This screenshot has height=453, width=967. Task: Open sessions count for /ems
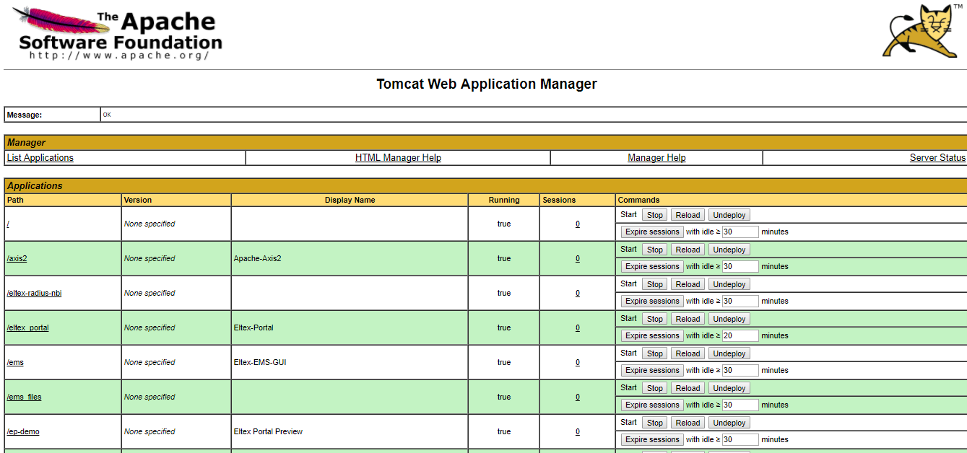tap(577, 362)
